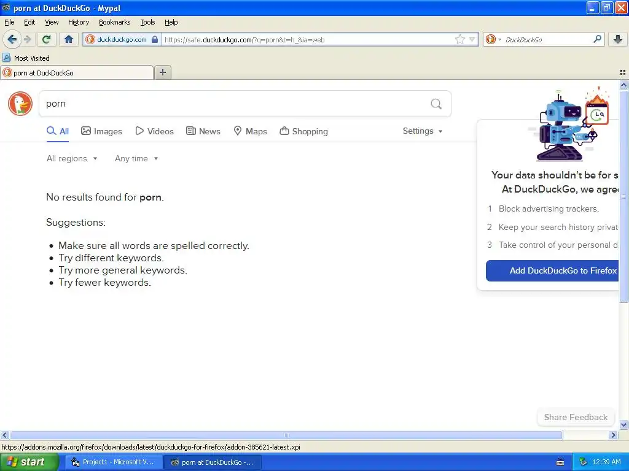Image resolution: width=629 pixels, height=471 pixels.
Task: Open a new tab with plus button
Action: 162,72
